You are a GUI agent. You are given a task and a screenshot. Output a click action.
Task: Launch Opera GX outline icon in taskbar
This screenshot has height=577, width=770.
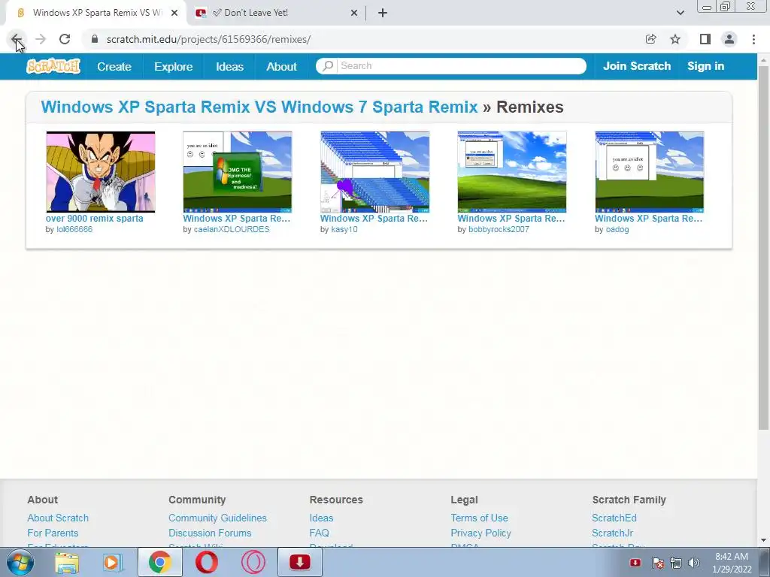coord(253,562)
